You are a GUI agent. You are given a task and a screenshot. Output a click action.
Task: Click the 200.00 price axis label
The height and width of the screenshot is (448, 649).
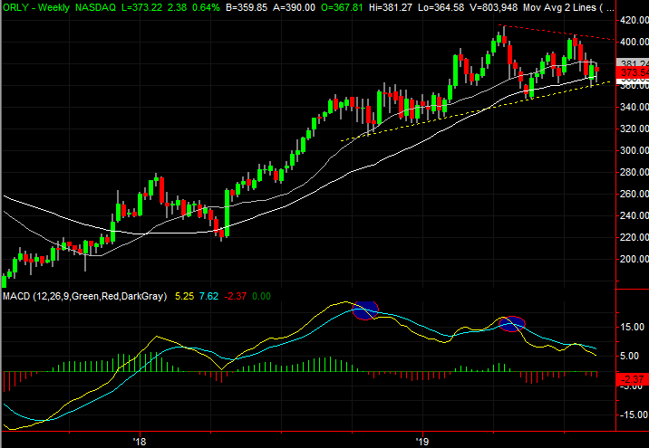pos(634,259)
